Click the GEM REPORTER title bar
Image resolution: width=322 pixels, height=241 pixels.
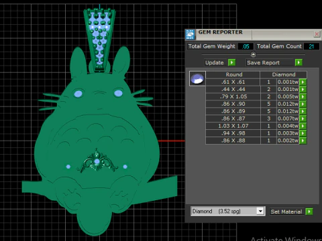253,34
